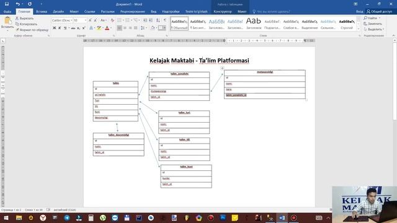Switch to the Конструктор table tools tab

tap(223, 12)
